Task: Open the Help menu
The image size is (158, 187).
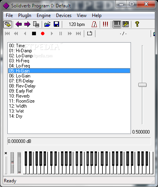Action: 97,15
